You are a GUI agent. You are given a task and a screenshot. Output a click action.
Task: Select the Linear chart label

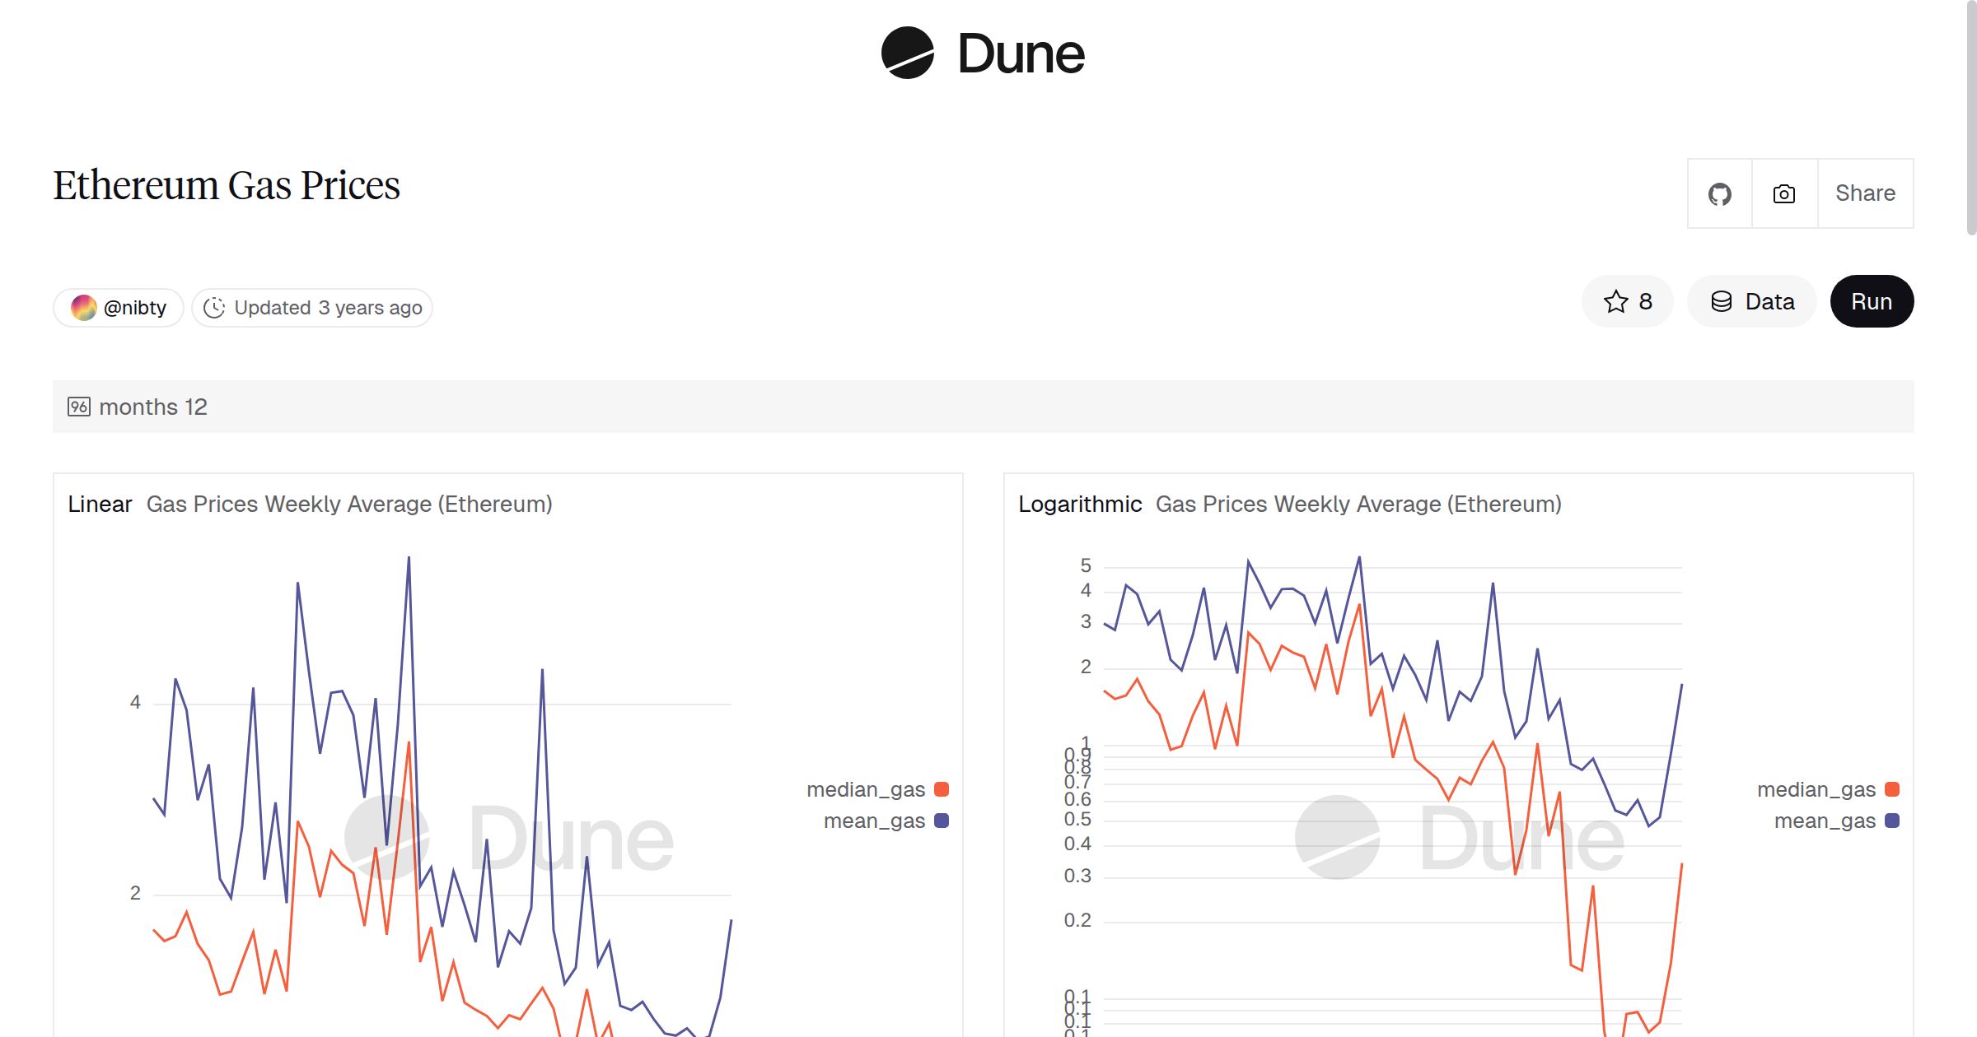click(100, 504)
